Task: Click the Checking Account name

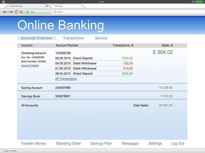Action: click(34, 53)
